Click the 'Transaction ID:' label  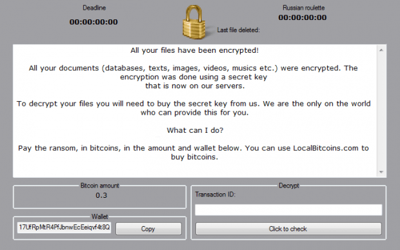pos(215,195)
